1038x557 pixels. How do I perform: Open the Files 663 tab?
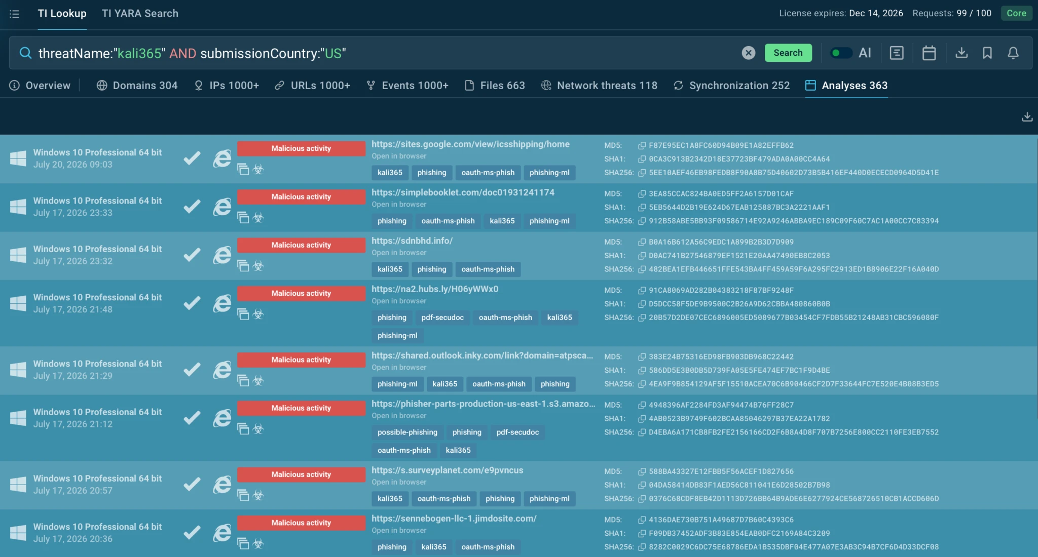tap(495, 85)
